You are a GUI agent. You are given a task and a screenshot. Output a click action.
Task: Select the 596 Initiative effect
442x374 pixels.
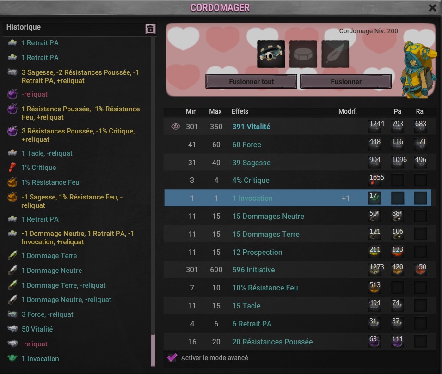[x=253, y=270]
